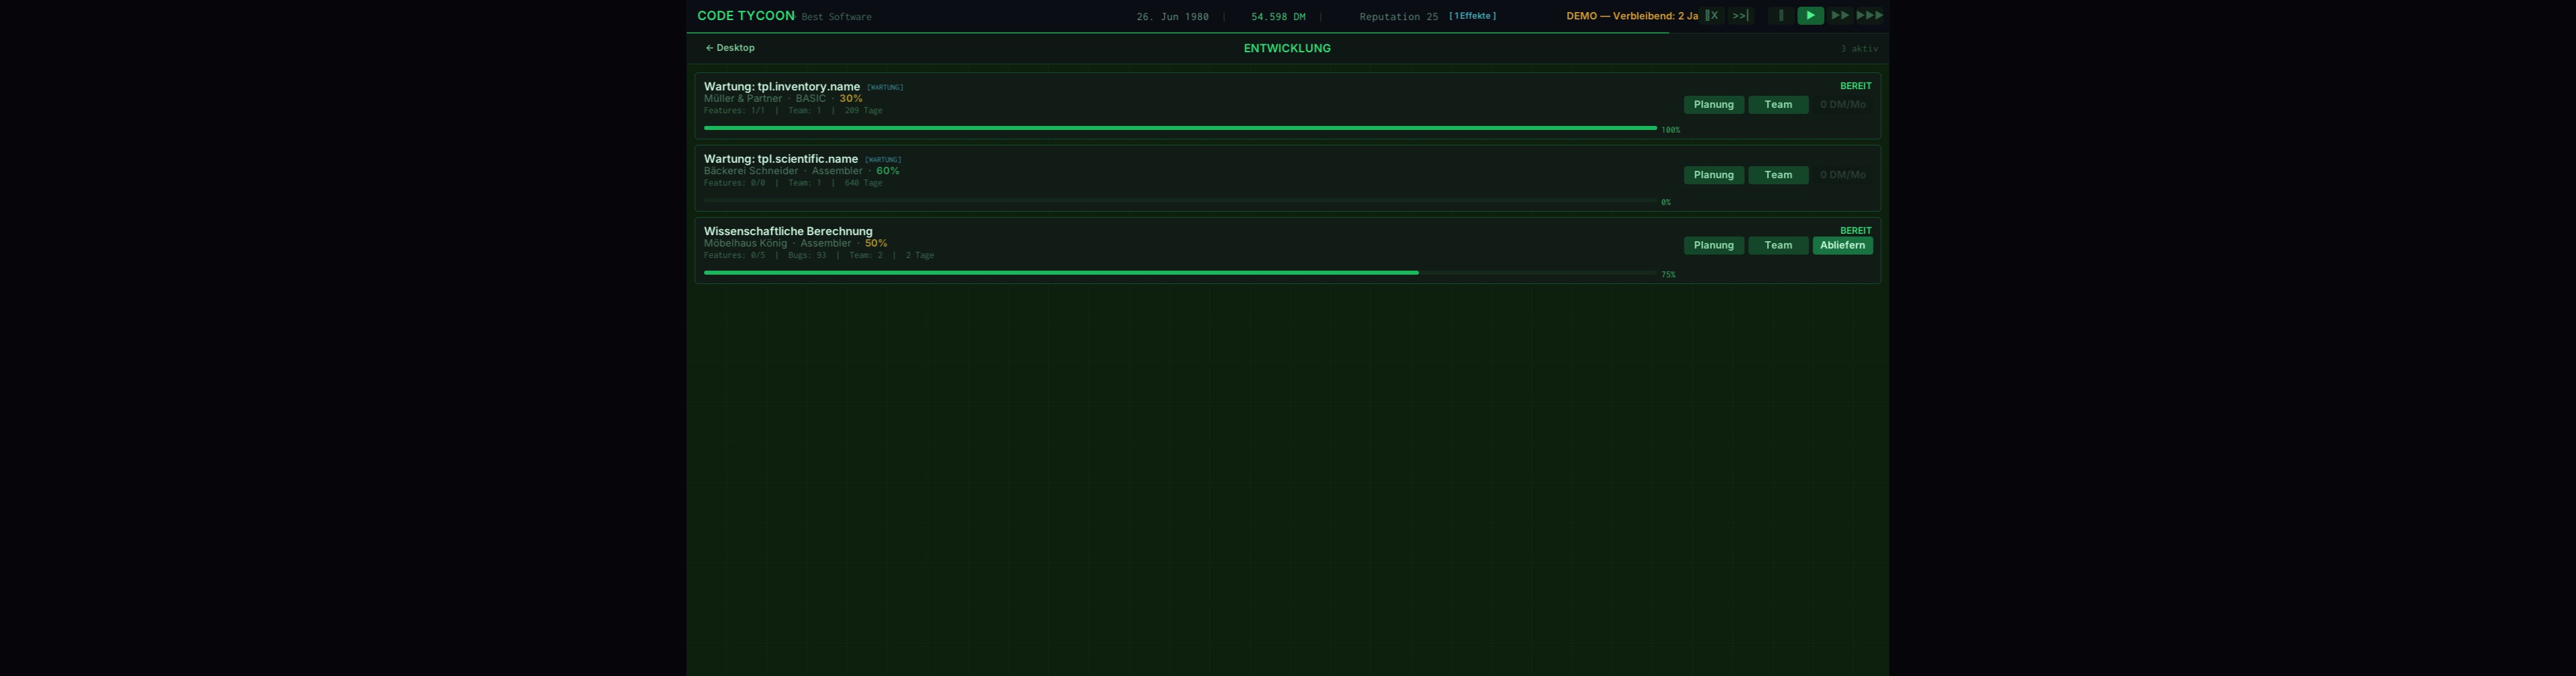This screenshot has width=2576, height=676.
Task: Click the green play speed button
Action: coord(1810,16)
